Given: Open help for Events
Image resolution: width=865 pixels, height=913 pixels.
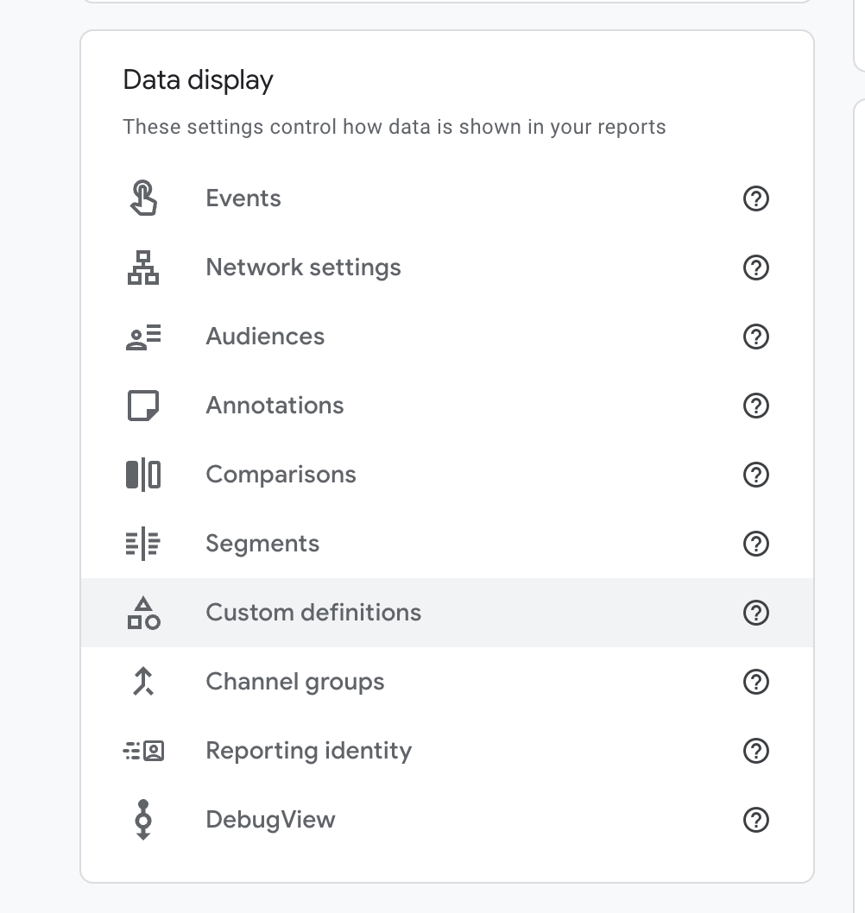Looking at the screenshot, I should [755, 198].
